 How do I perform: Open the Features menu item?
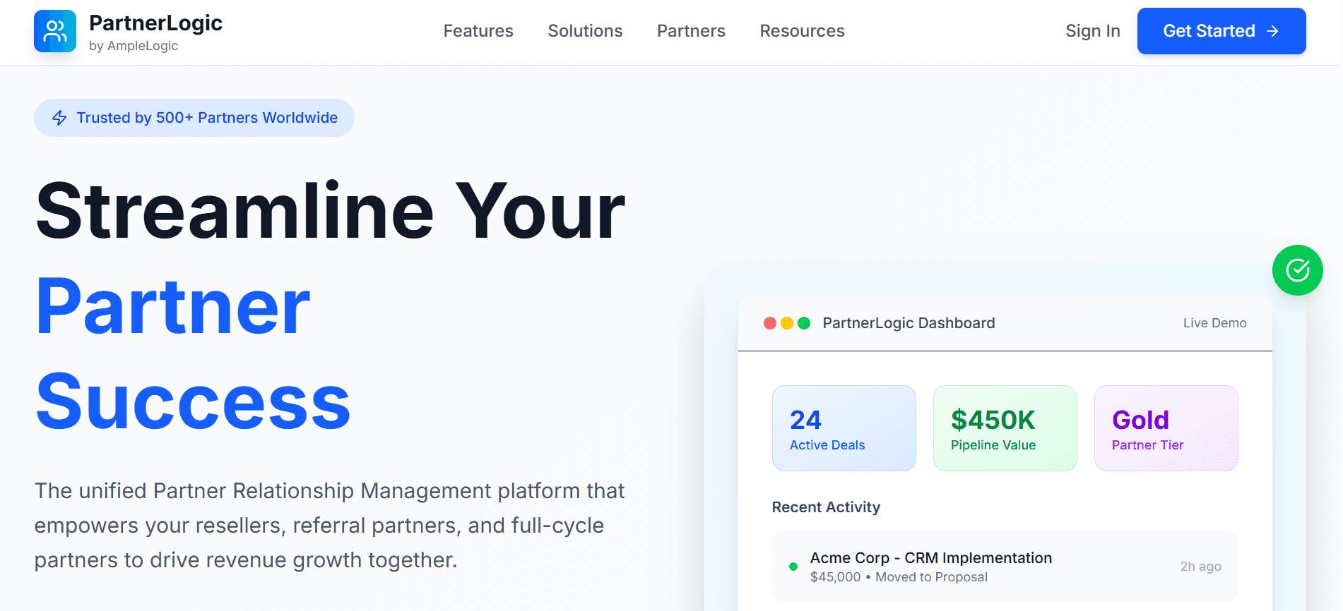point(478,31)
